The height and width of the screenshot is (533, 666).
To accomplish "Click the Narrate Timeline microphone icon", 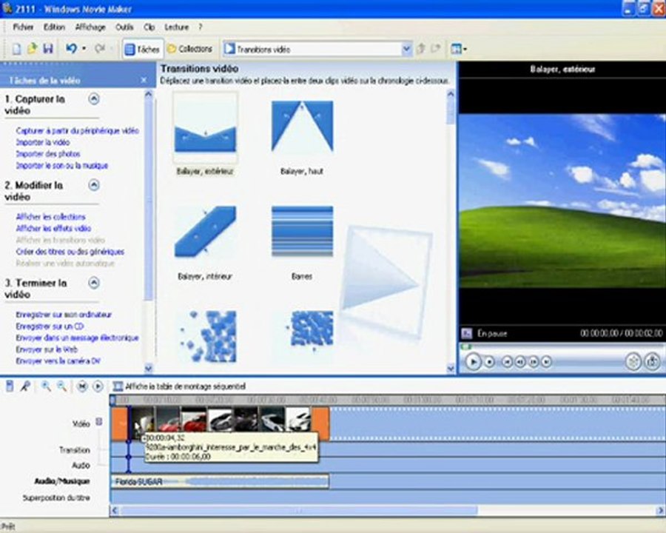I will coord(25,386).
